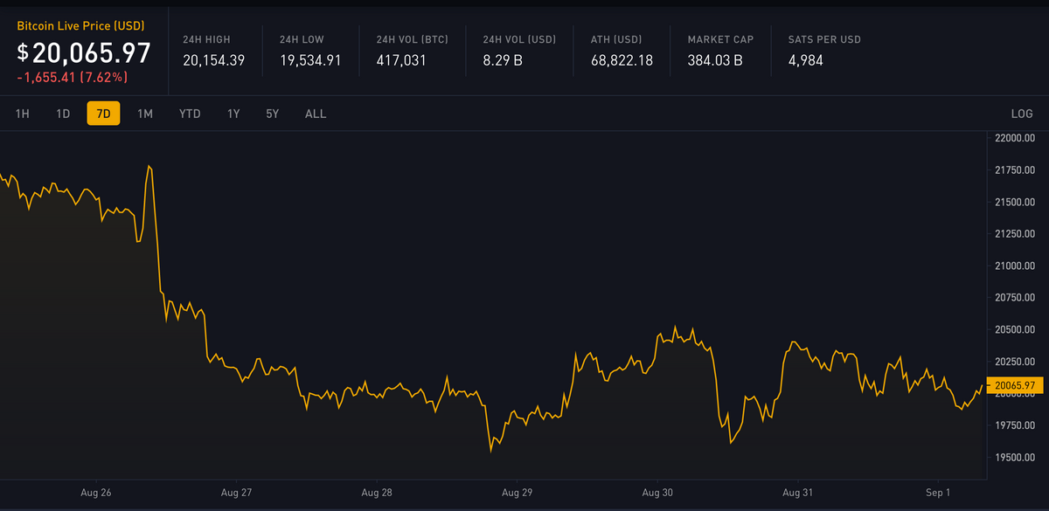1049x511 pixels.
Task: Select the 1H time range
Action: pyautogui.click(x=23, y=114)
